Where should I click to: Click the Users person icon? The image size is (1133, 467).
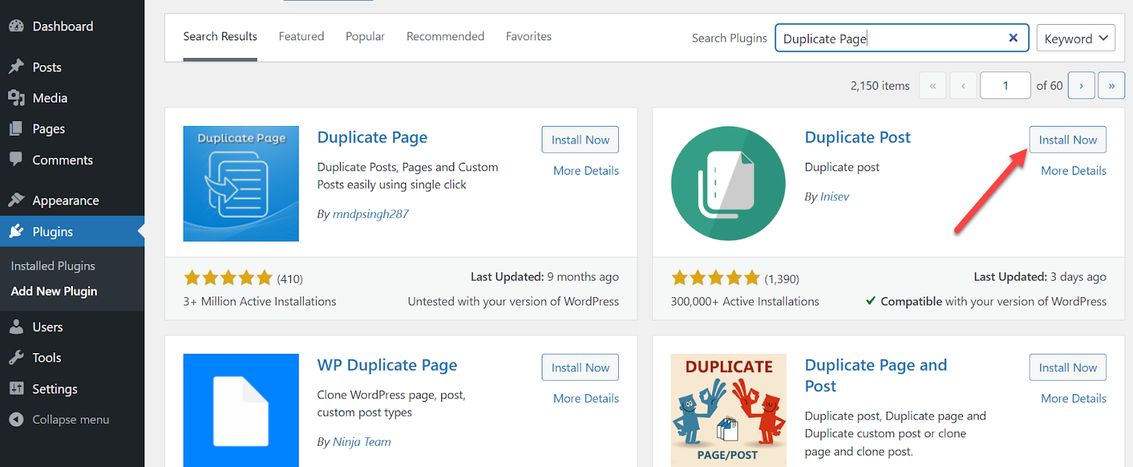16,326
